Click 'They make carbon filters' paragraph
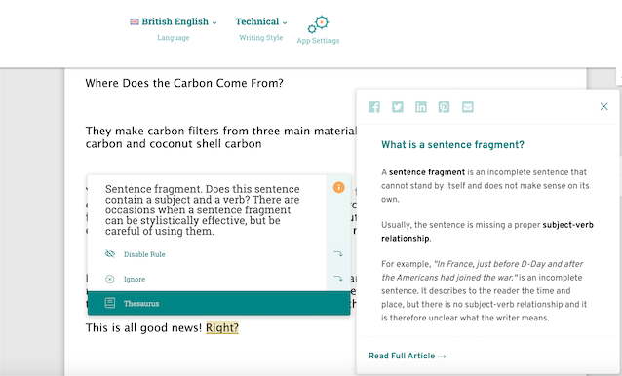This screenshot has width=622, height=376. (x=221, y=137)
